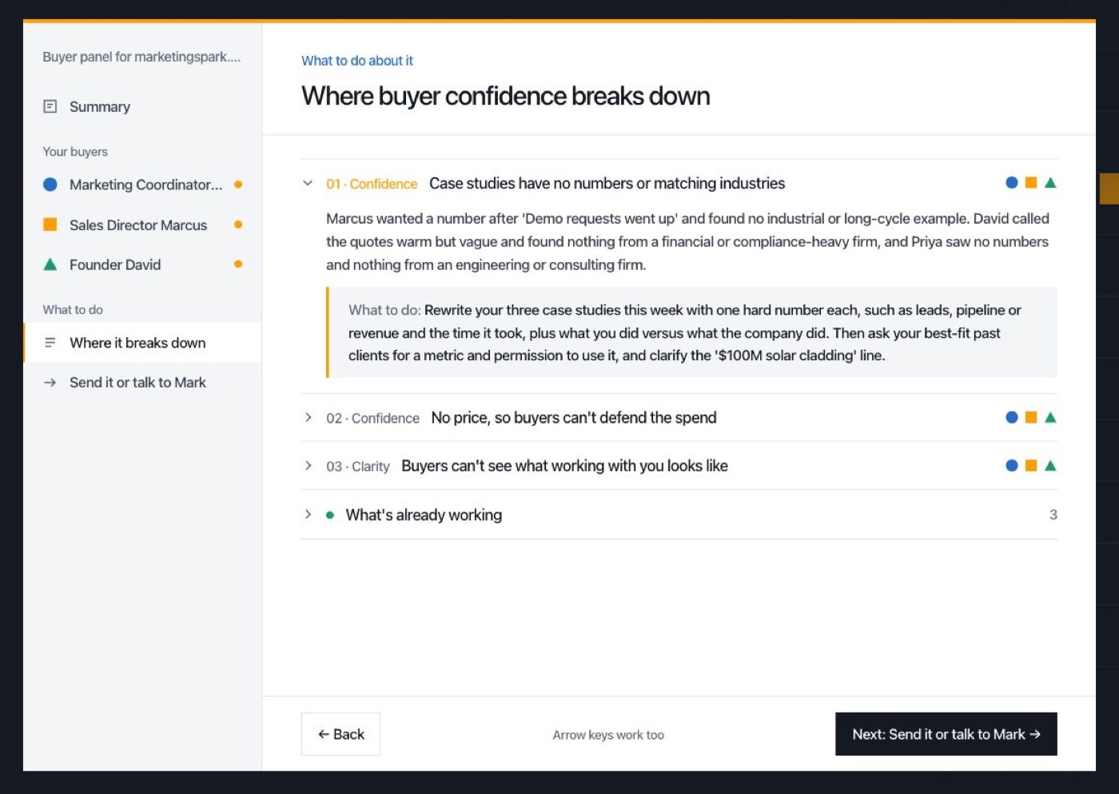
Task: Open the Summary page in the sidebar
Action: (x=142, y=107)
